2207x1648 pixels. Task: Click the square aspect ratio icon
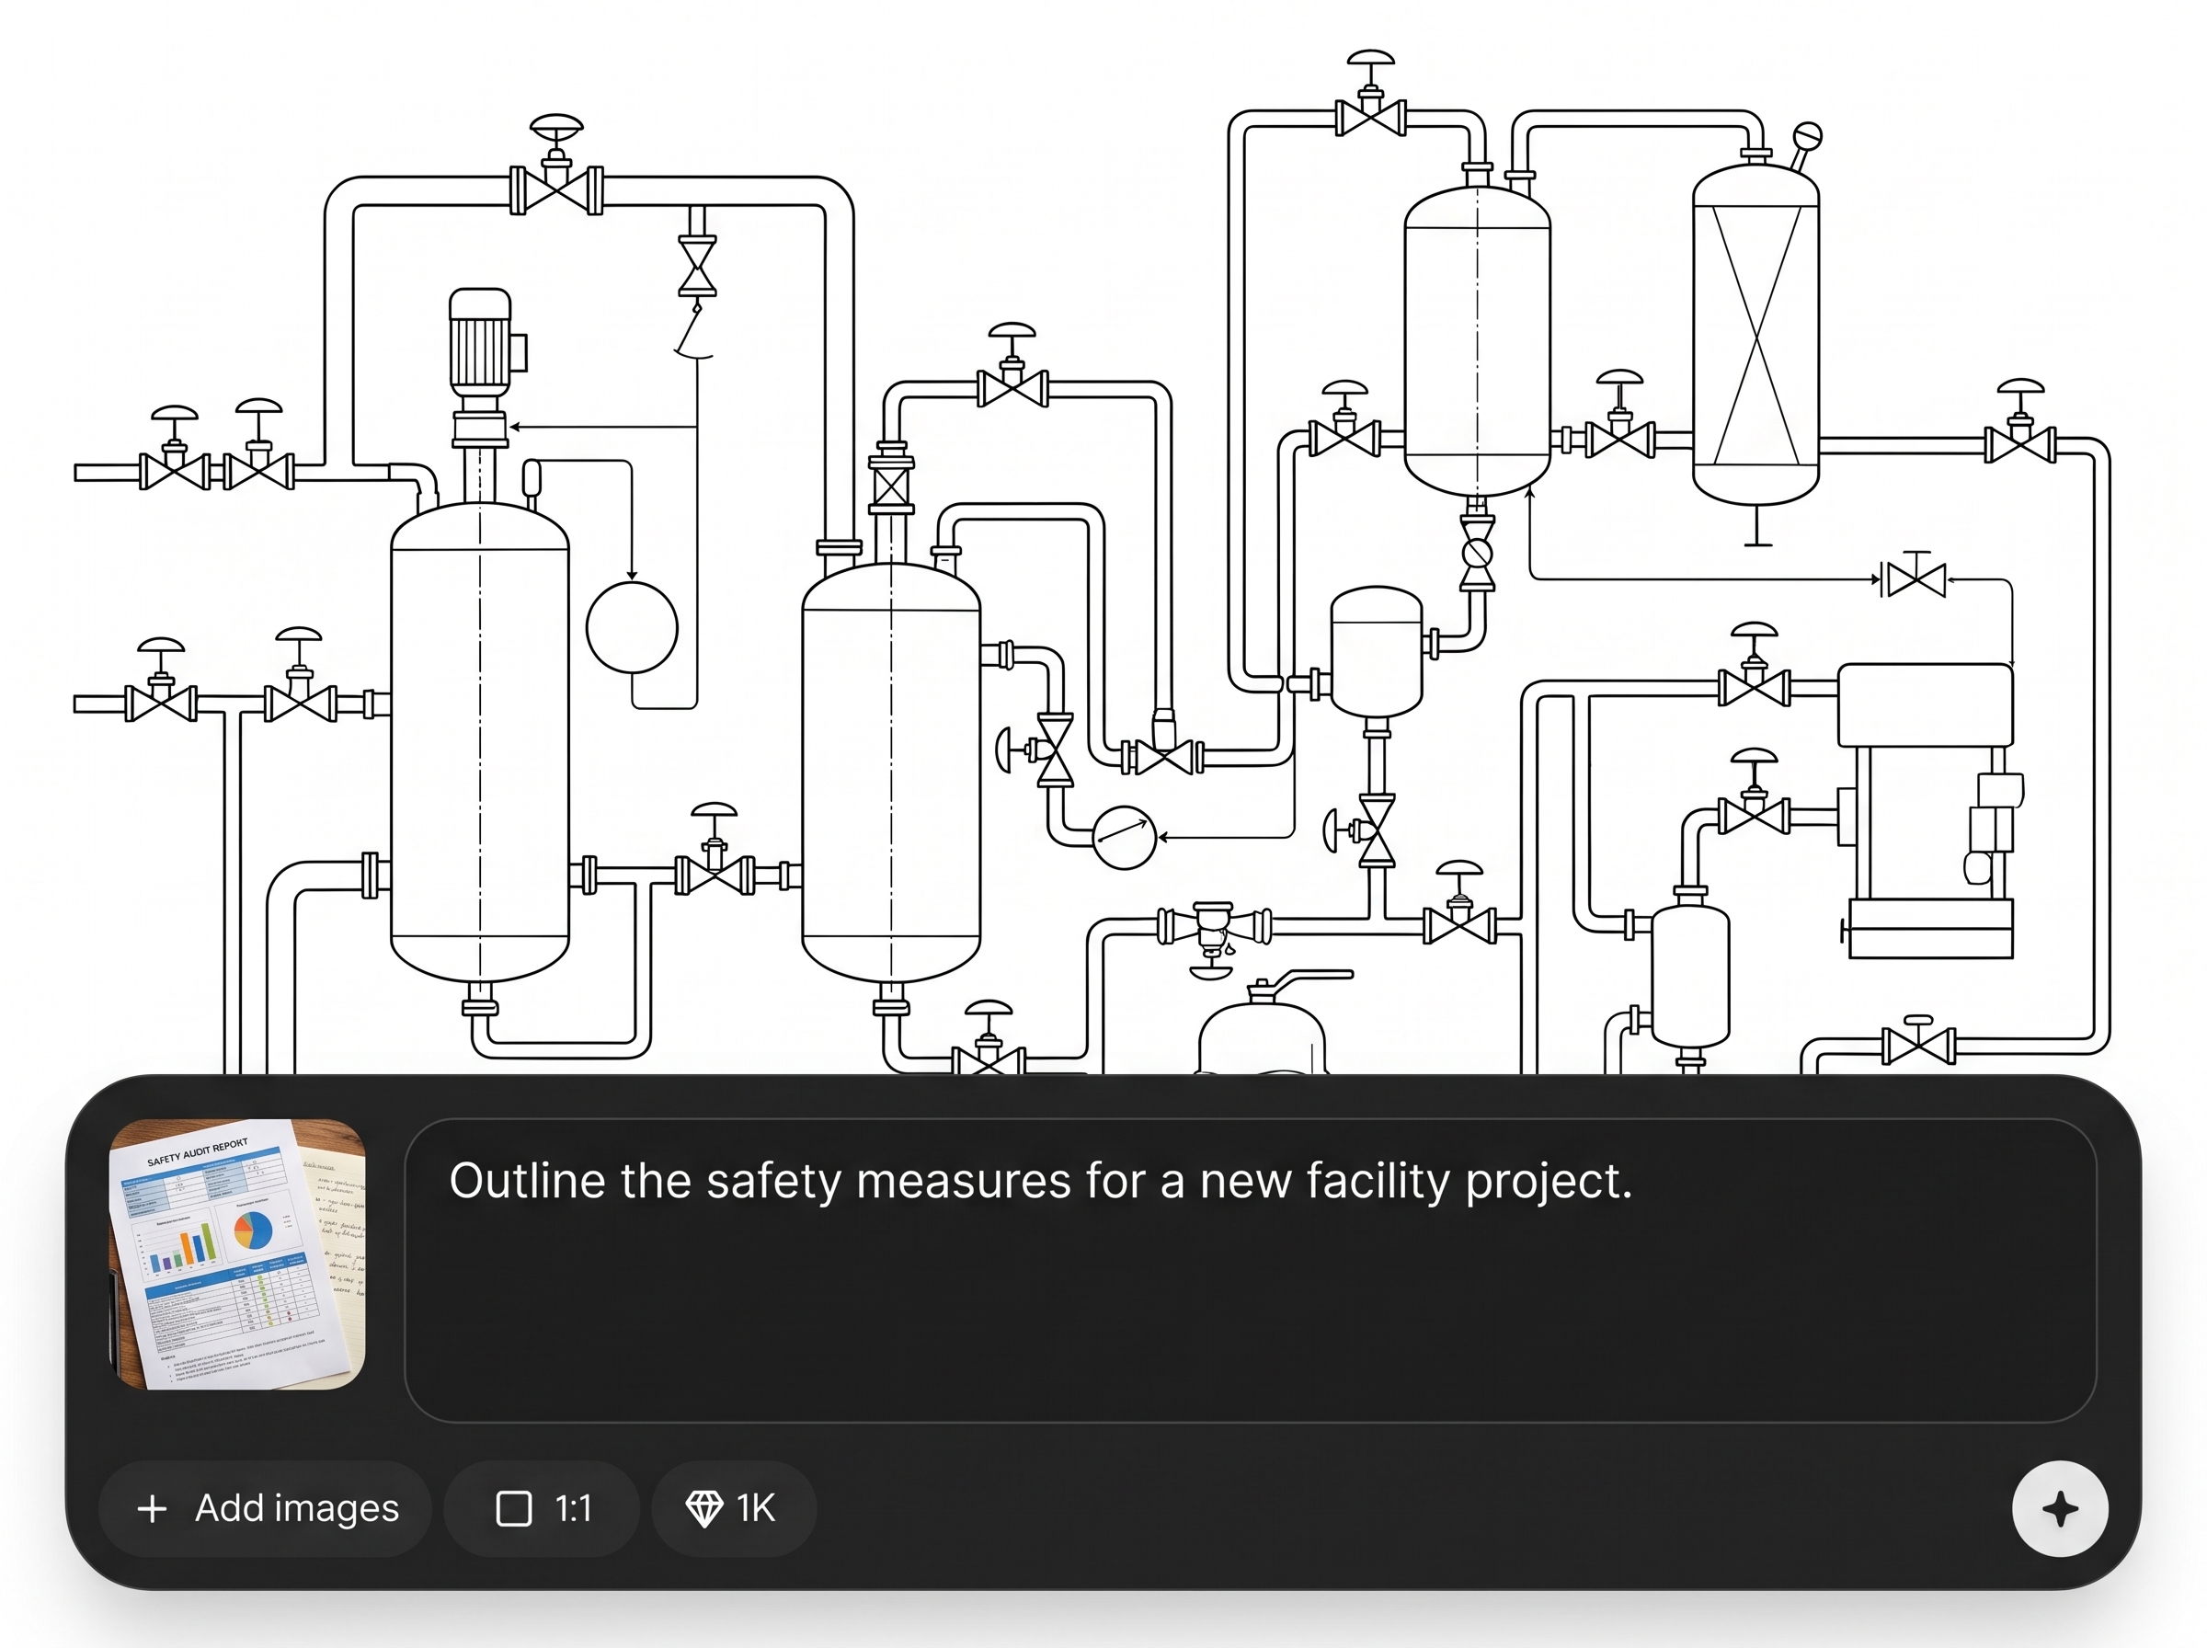tap(514, 1508)
